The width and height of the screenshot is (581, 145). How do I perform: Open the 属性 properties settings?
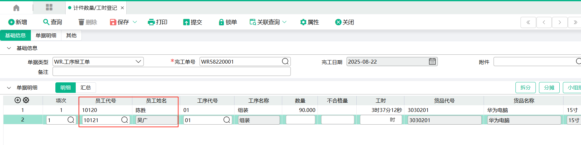pyautogui.click(x=309, y=22)
